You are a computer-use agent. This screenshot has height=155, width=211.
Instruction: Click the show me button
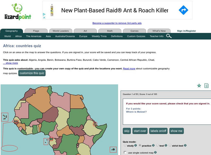(176, 131)
